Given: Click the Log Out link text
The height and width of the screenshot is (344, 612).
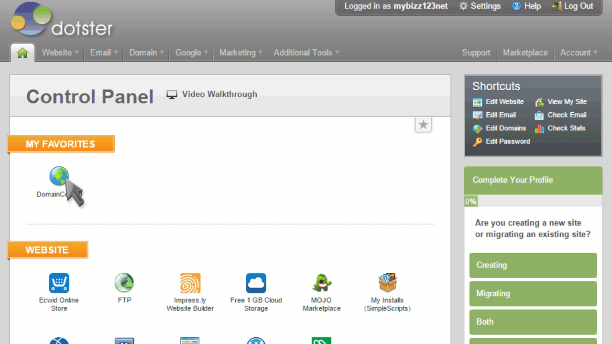Looking at the screenshot, I should coord(579,6).
